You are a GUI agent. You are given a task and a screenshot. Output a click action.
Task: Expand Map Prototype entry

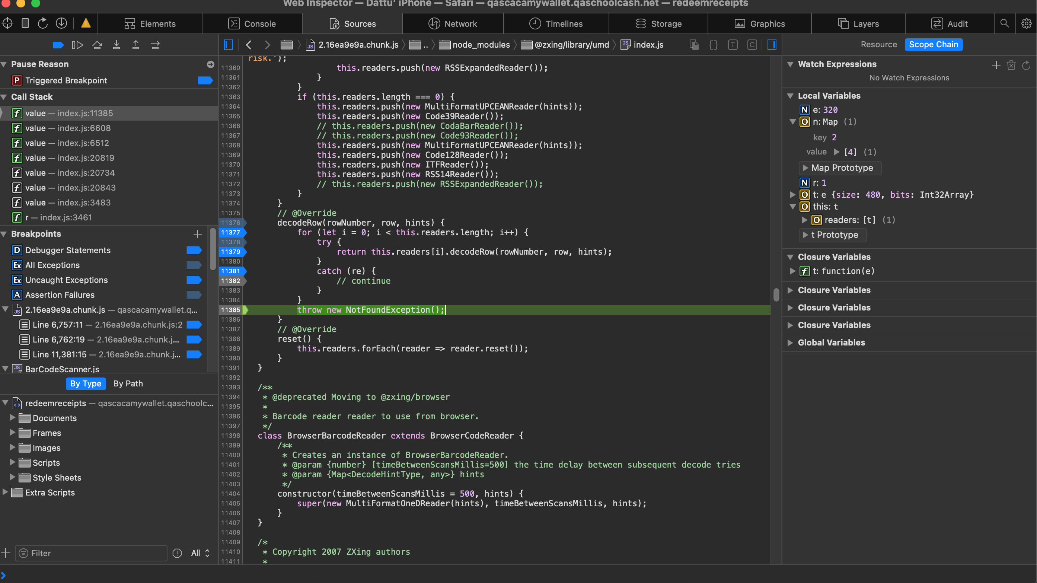coord(805,168)
